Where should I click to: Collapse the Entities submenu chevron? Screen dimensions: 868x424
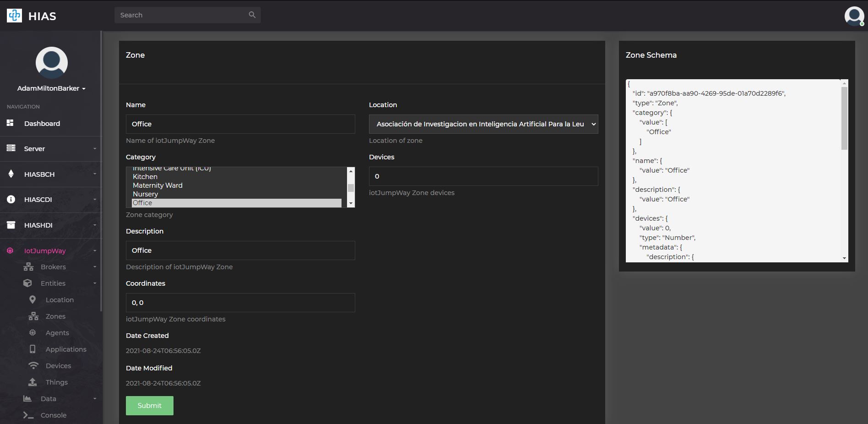pyautogui.click(x=95, y=283)
